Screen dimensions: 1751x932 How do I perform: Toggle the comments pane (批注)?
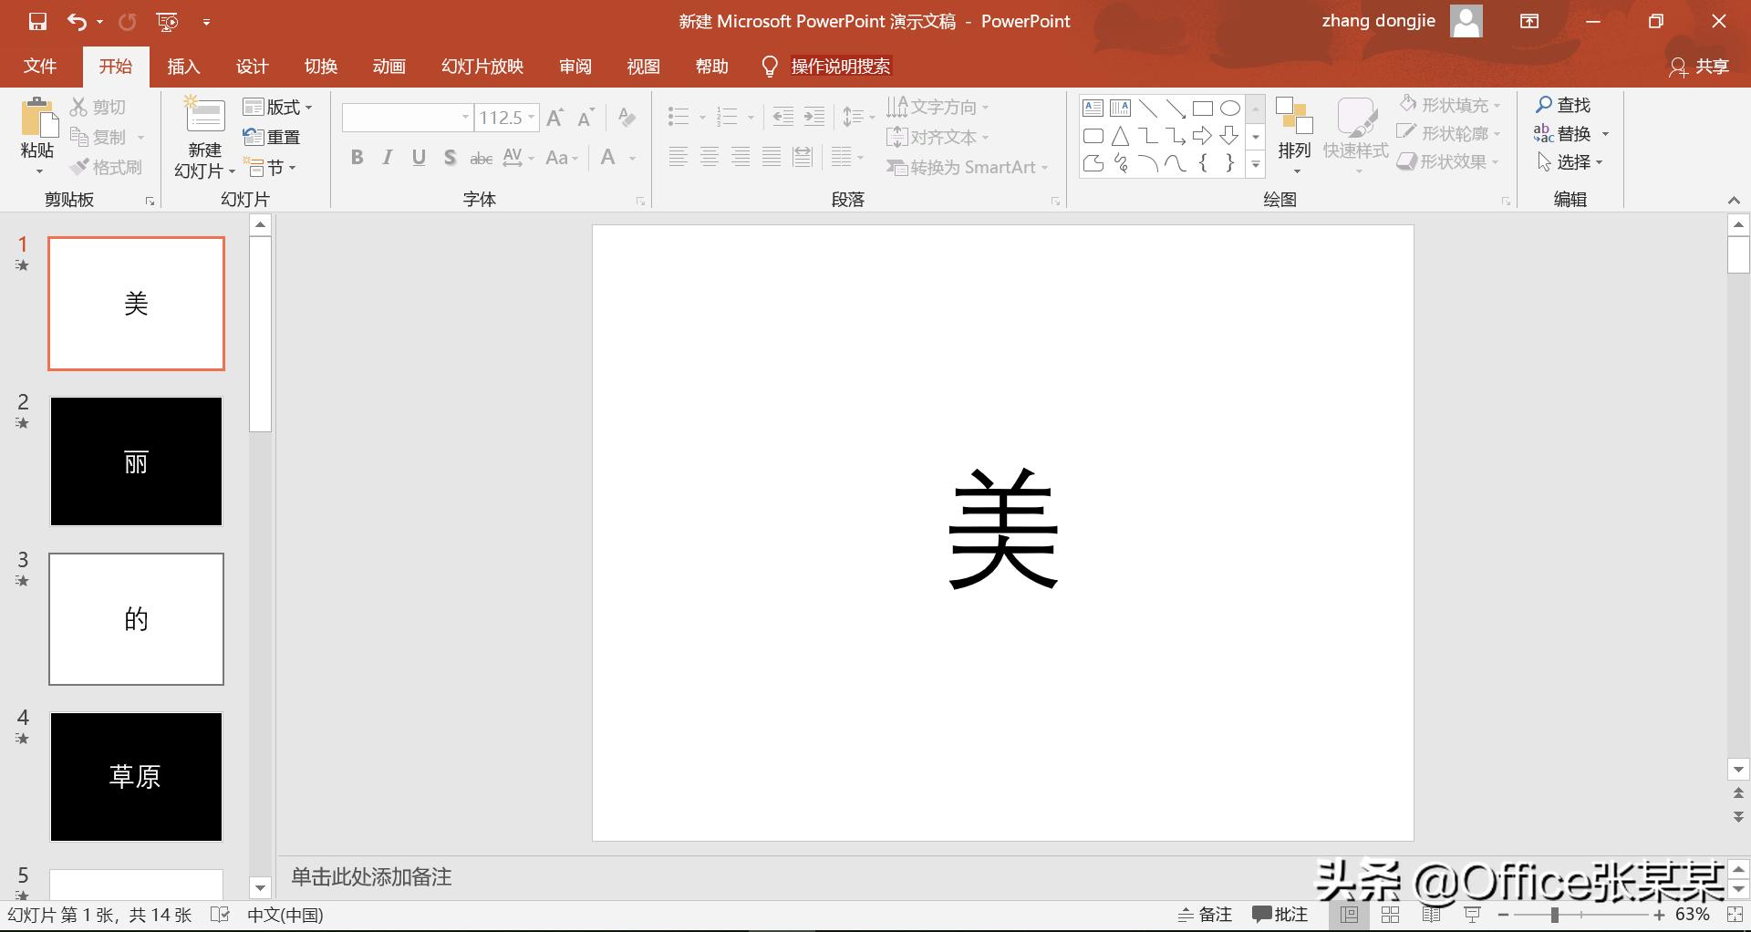coord(1280,915)
